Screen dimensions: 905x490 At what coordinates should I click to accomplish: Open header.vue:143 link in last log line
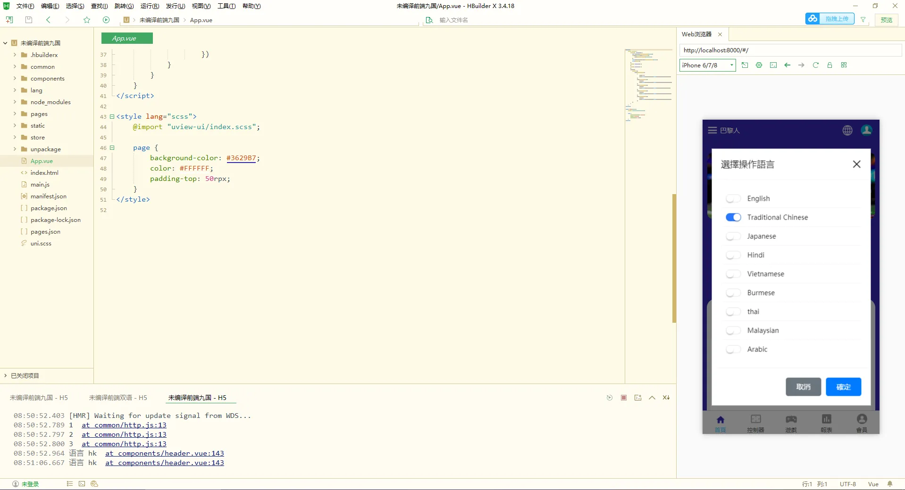(165, 463)
